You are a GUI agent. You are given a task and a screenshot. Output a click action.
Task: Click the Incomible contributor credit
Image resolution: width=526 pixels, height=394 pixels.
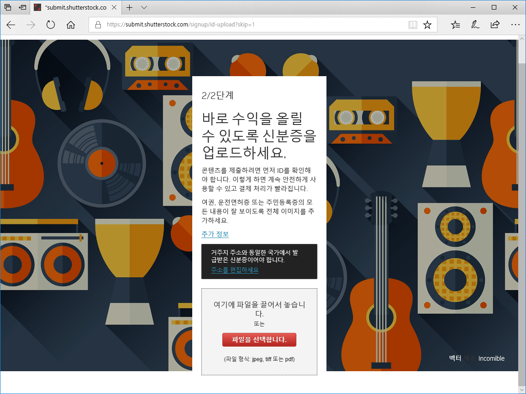[x=491, y=358]
